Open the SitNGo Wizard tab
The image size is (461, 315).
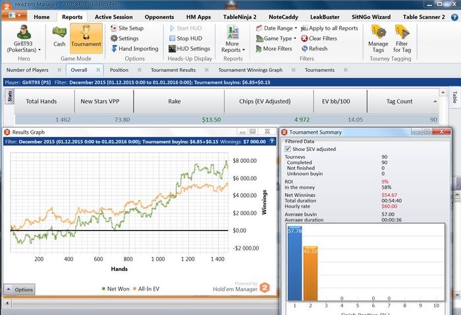tap(371, 17)
